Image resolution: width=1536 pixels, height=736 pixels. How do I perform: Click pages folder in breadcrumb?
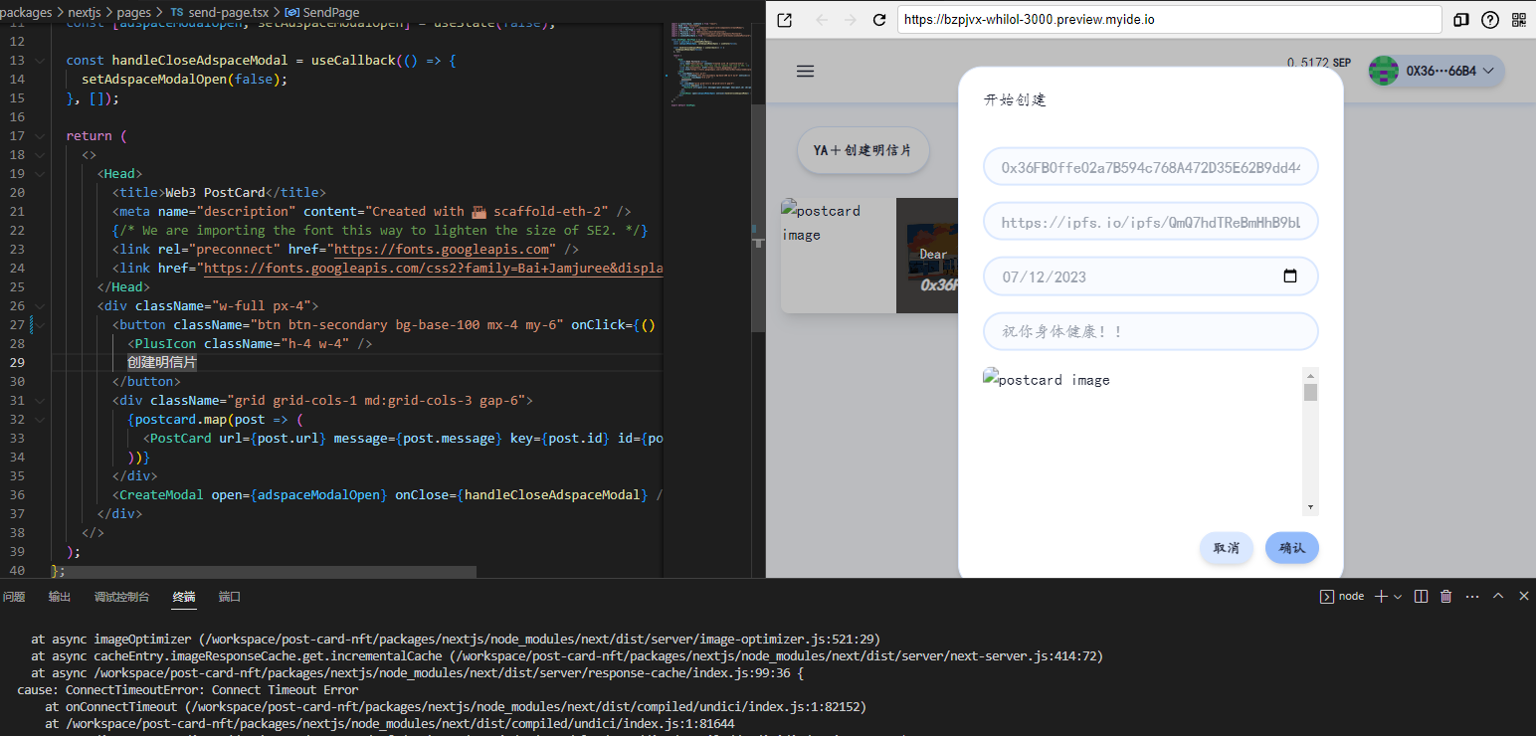(x=134, y=12)
